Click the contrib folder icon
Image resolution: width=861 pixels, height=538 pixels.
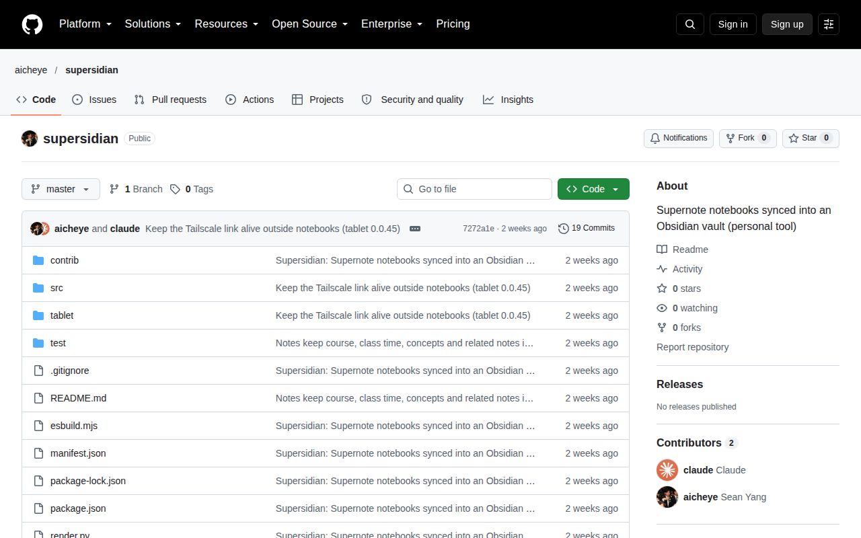coord(38,260)
